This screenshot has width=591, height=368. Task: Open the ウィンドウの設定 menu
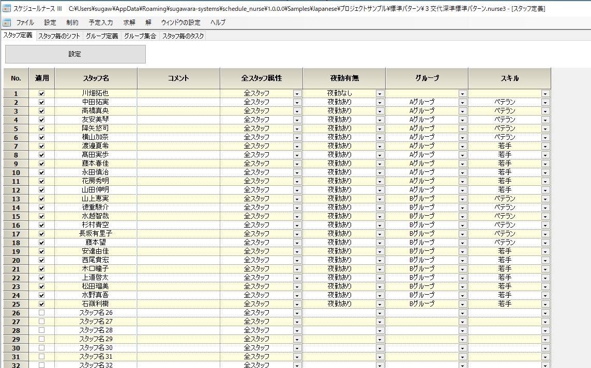pyautogui.click(x=180, y=23)
